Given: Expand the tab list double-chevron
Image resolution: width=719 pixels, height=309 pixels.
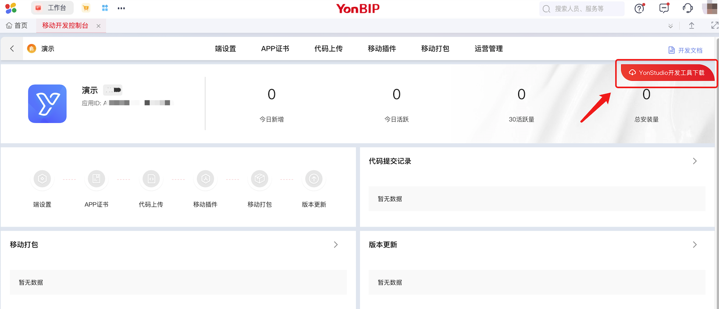Looking at the screenshot, I should tap(670, 26).
